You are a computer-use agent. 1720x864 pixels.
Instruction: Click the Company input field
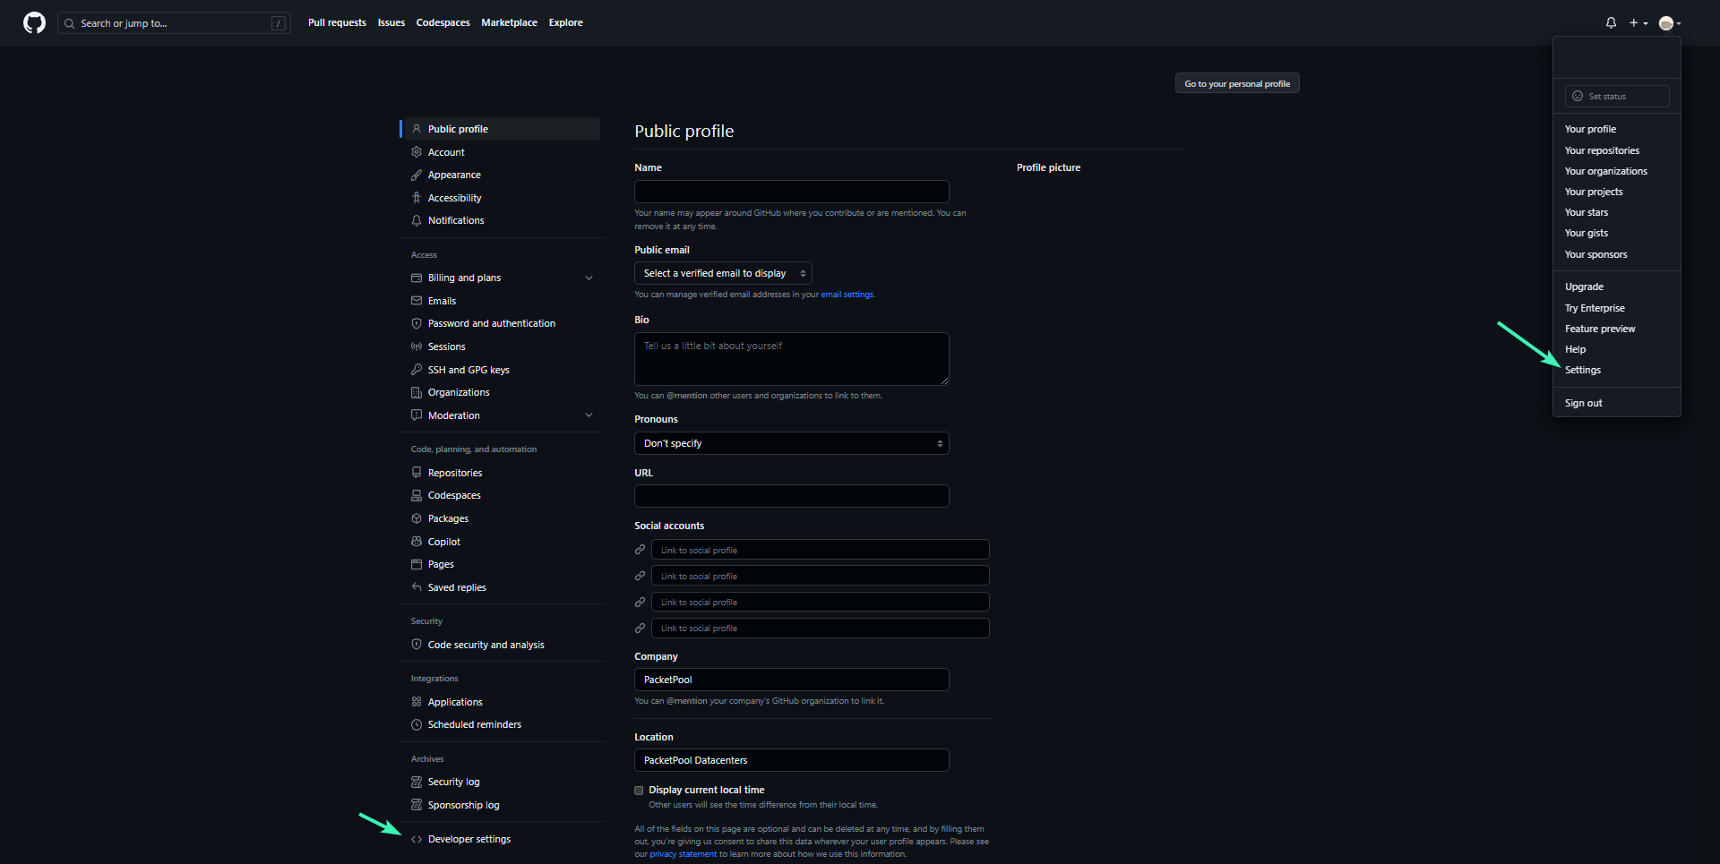(x=791, y=679)
